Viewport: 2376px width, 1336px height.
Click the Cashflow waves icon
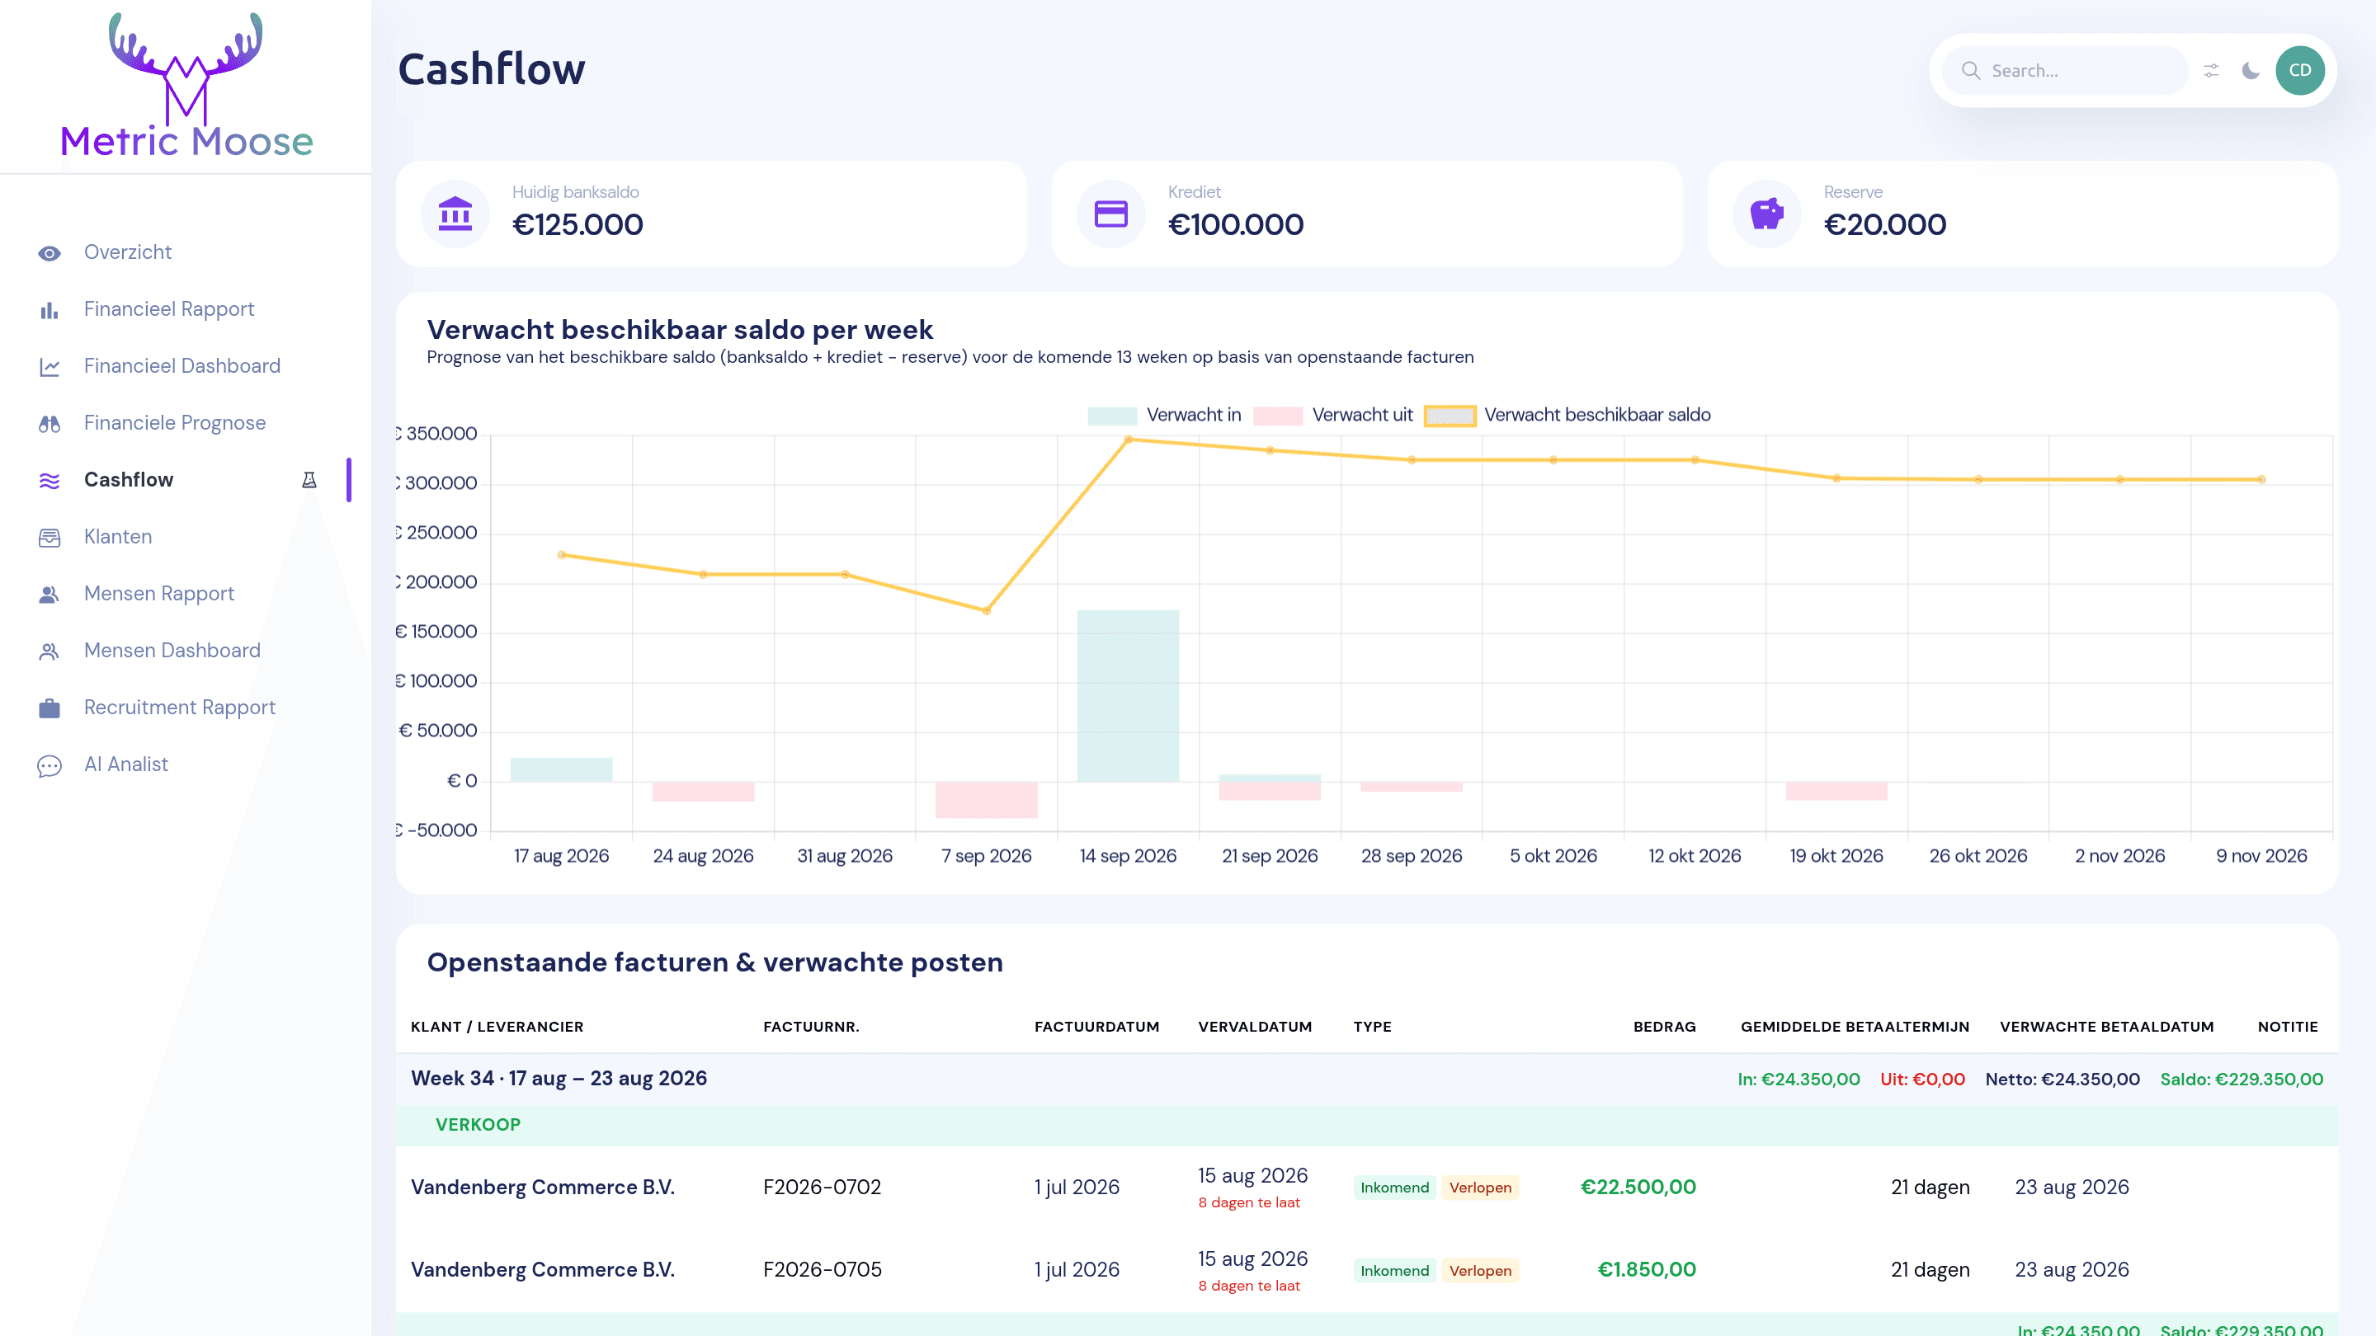pyautogui.click(x=49, y=480)
